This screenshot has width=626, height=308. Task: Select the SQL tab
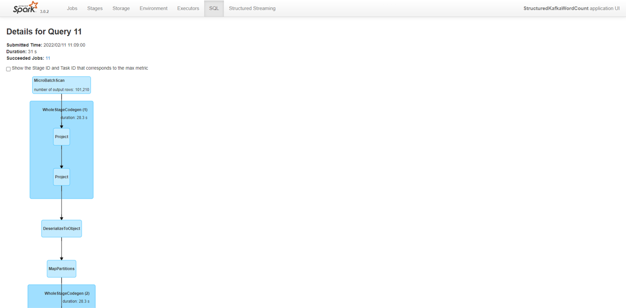tap(214, 8)
